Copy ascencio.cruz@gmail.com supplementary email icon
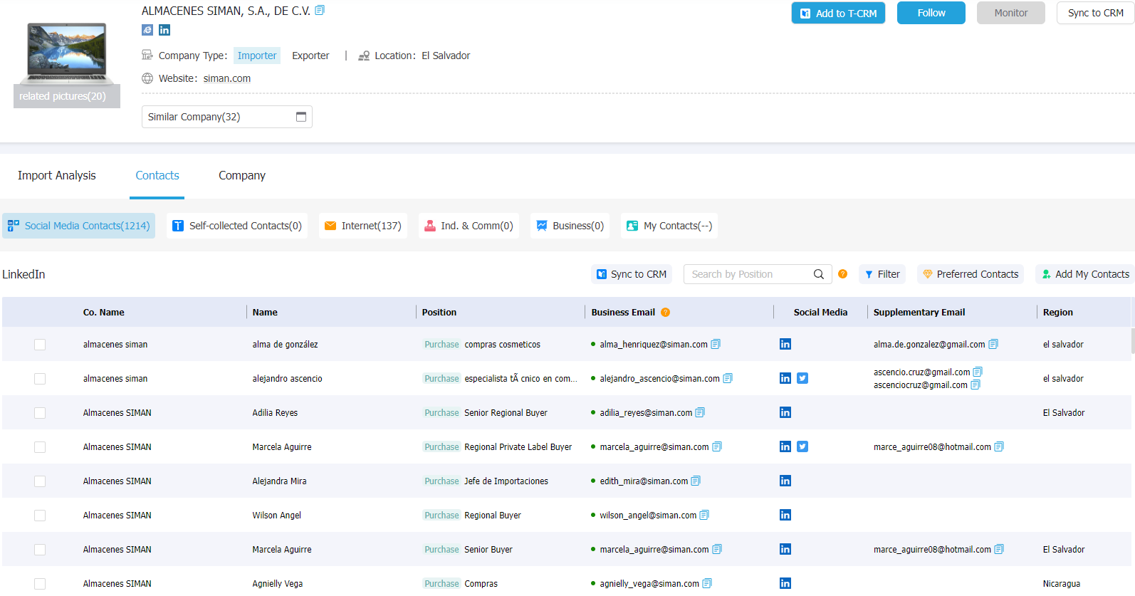 point(978,372)
